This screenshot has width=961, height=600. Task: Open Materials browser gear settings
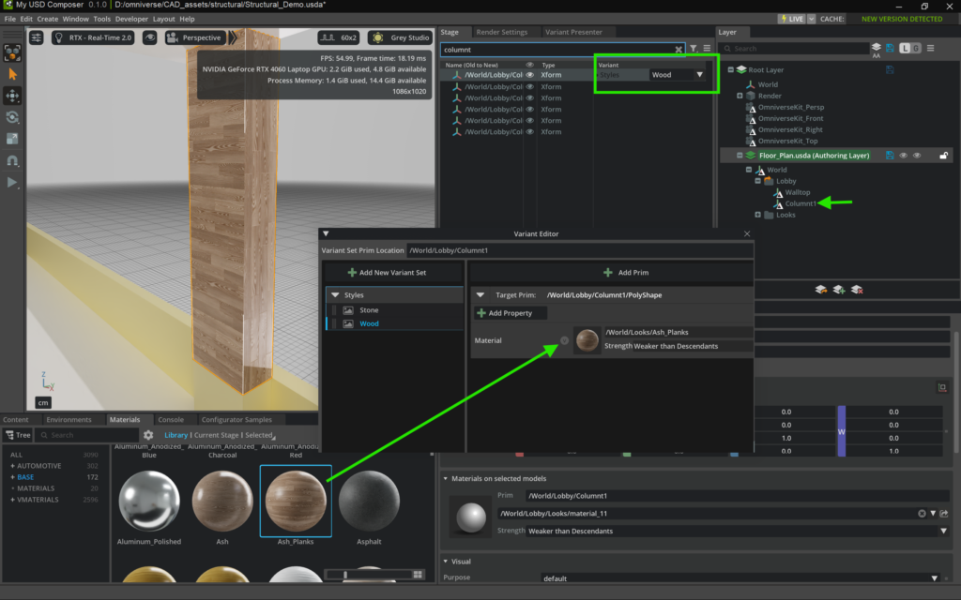click(x=148, y=435)
